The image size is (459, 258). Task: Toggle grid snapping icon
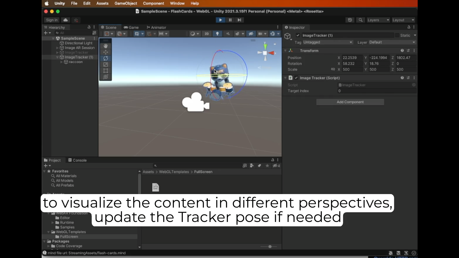[x=149, y=34]
